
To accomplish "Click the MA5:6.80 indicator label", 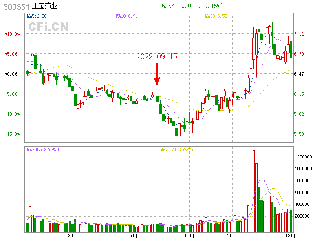I will click(37, 16).
